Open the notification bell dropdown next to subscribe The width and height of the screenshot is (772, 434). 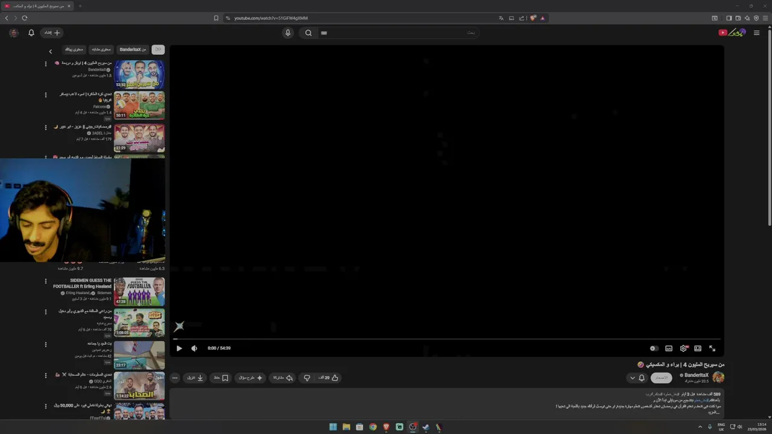637,378
